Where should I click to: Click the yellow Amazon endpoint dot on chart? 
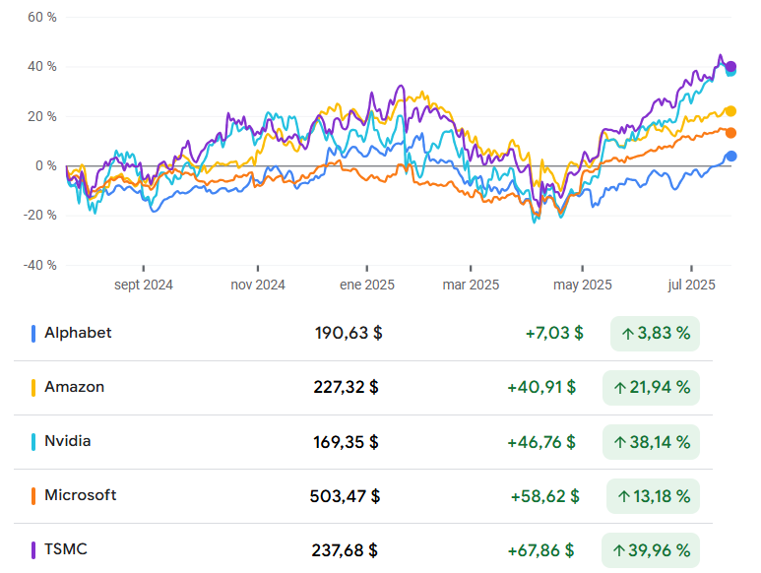(x=730, y=111)
